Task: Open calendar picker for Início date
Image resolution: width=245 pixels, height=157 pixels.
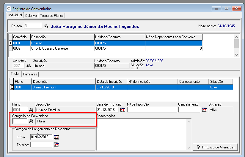Action: [56, 137]
